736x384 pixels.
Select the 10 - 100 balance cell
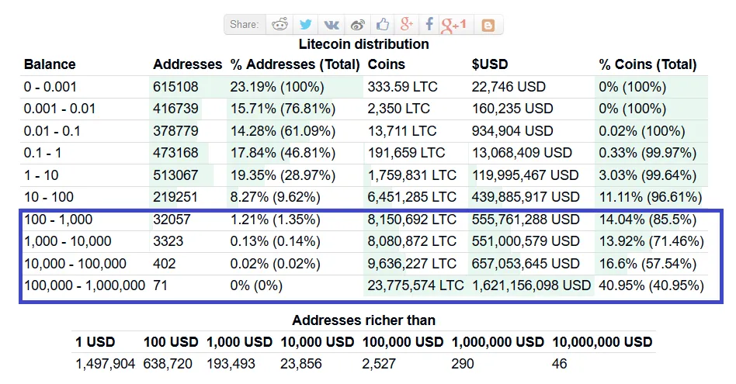click(49, 197)
